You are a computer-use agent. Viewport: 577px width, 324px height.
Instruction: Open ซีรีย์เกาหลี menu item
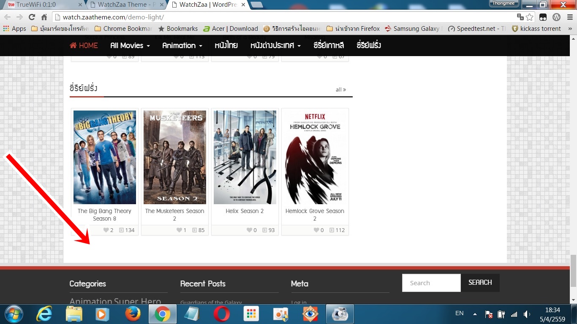(329, 46)
